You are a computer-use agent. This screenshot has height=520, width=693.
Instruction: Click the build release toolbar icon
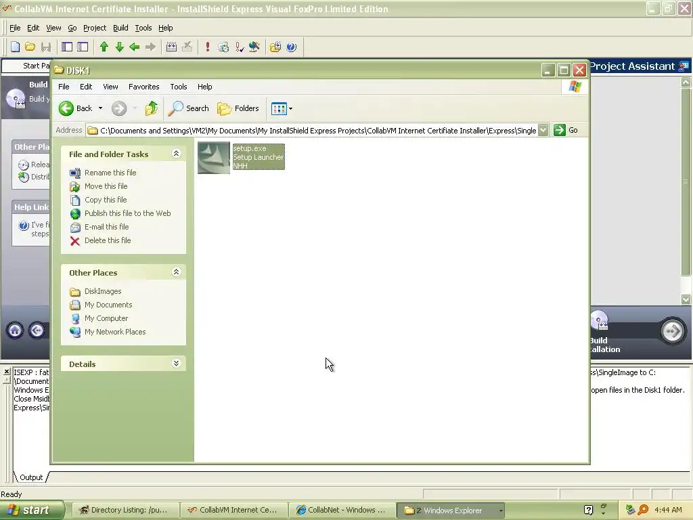tap(171, 47)
